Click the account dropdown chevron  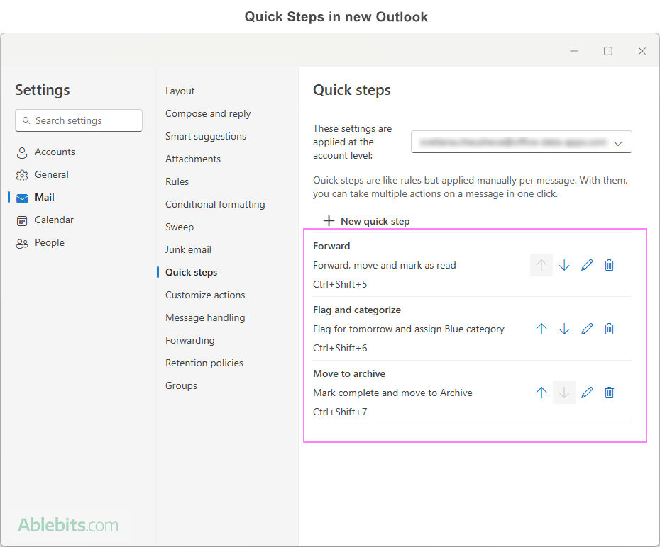click(x=618, y=143)
